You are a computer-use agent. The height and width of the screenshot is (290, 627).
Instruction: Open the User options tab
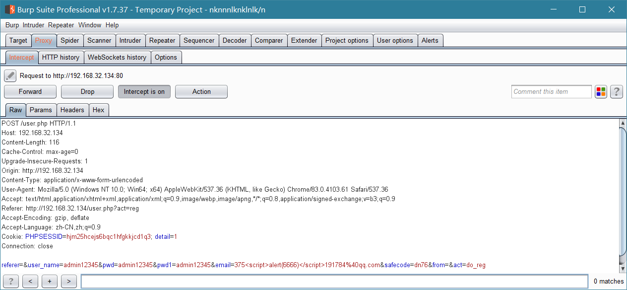395,40
